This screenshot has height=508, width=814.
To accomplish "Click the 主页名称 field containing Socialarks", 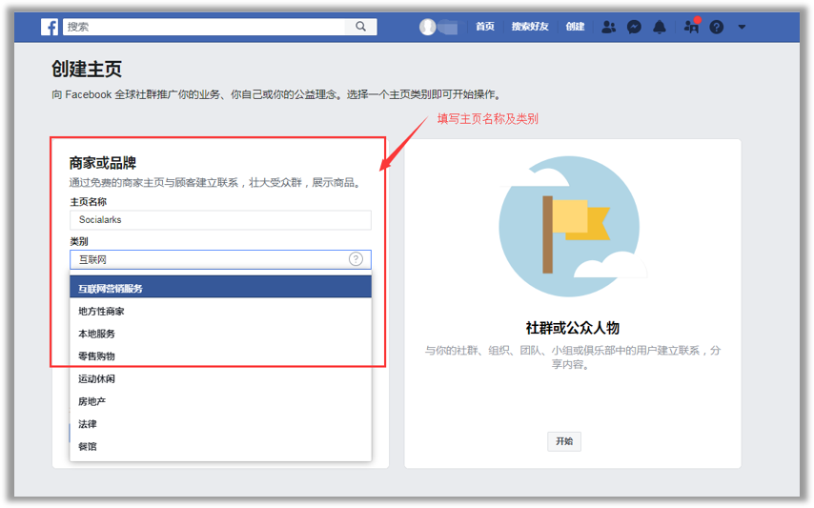I will click(x=220, y=220).
